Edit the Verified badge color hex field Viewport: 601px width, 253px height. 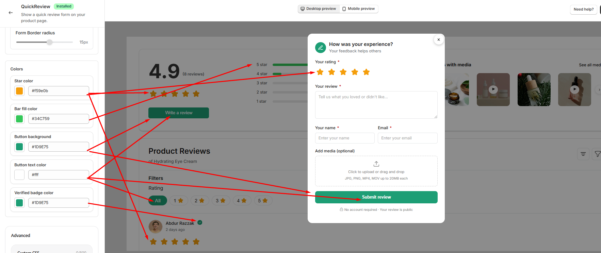point(59,203)
